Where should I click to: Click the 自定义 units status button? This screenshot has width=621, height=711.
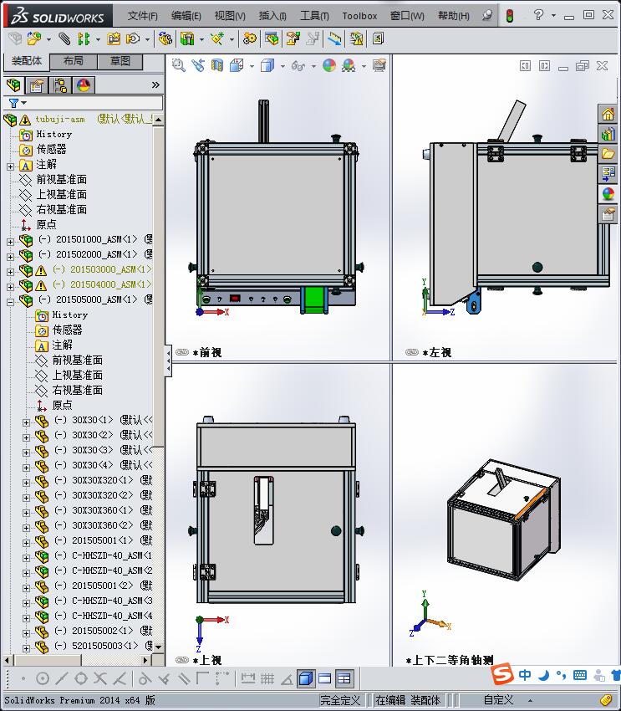click(x=499, y=700)
